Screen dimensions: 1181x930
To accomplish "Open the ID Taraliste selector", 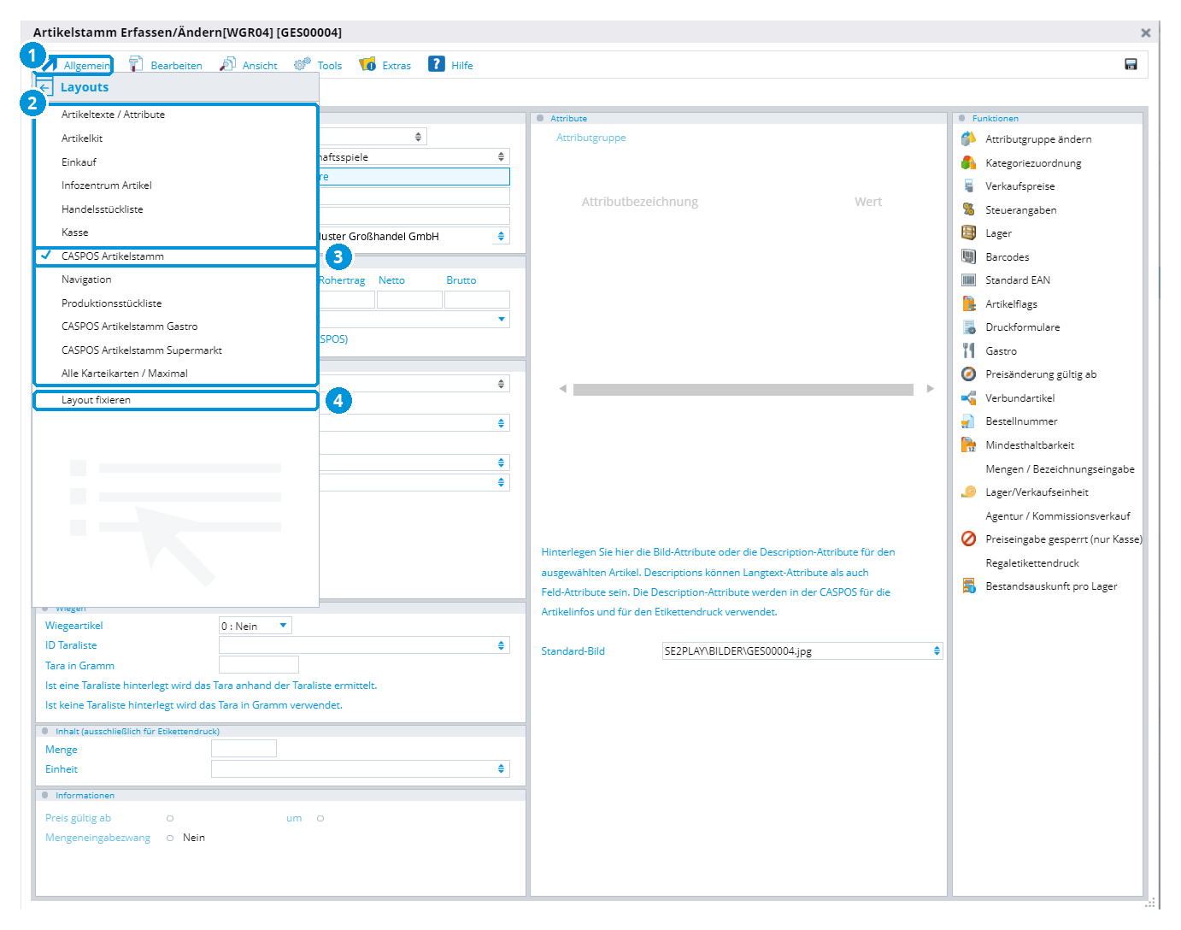I will pos(502,645).
